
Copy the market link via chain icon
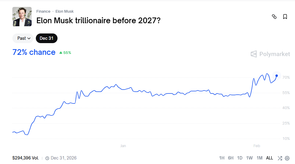(x=274, y=17)
